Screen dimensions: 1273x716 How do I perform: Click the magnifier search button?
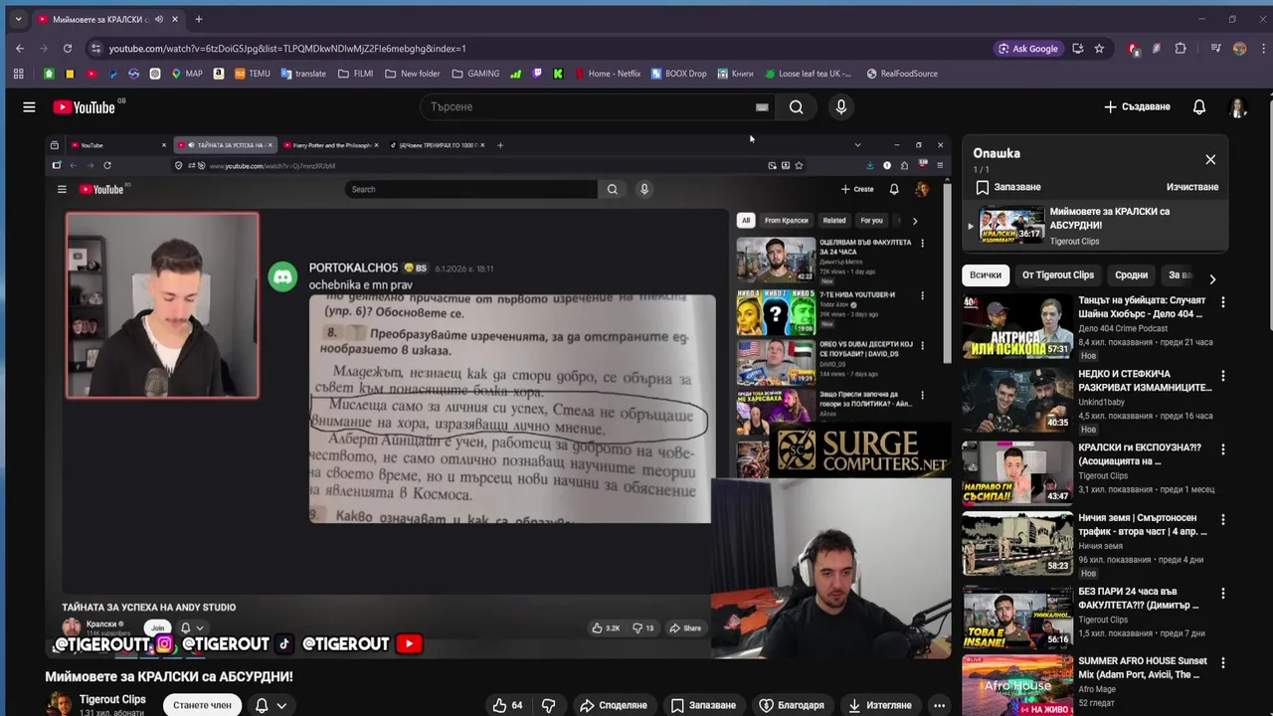click(x=796, y=106)
